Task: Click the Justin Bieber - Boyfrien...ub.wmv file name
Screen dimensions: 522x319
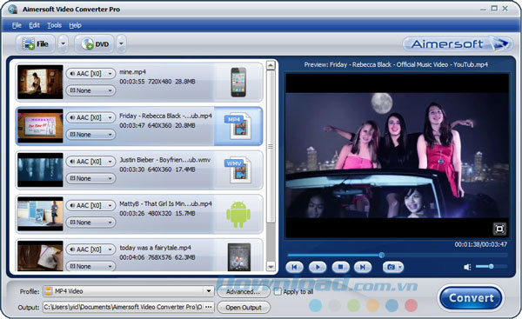Action: coord(165,160)
